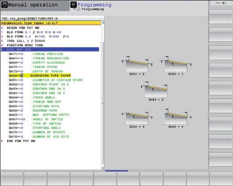Click the program editor scroll-down arrow
This screenshot has width=233, height=186.
point(102,168)
